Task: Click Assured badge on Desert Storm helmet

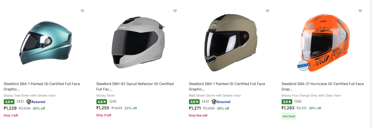Action: (221, 102)
